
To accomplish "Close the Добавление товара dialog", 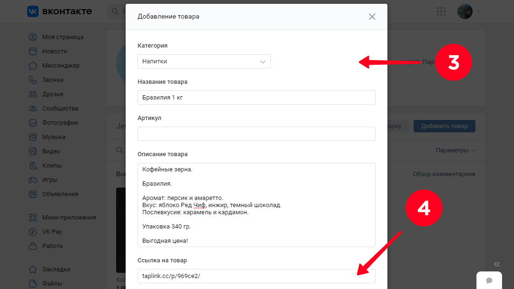I will click(x=372, y=17).
